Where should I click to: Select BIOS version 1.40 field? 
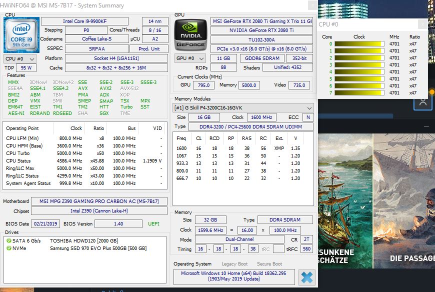(x=118, y=224)
